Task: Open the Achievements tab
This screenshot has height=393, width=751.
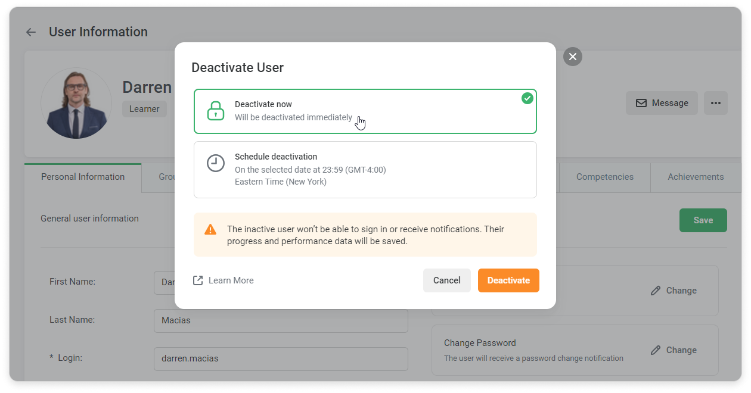Action: point(696,177)
